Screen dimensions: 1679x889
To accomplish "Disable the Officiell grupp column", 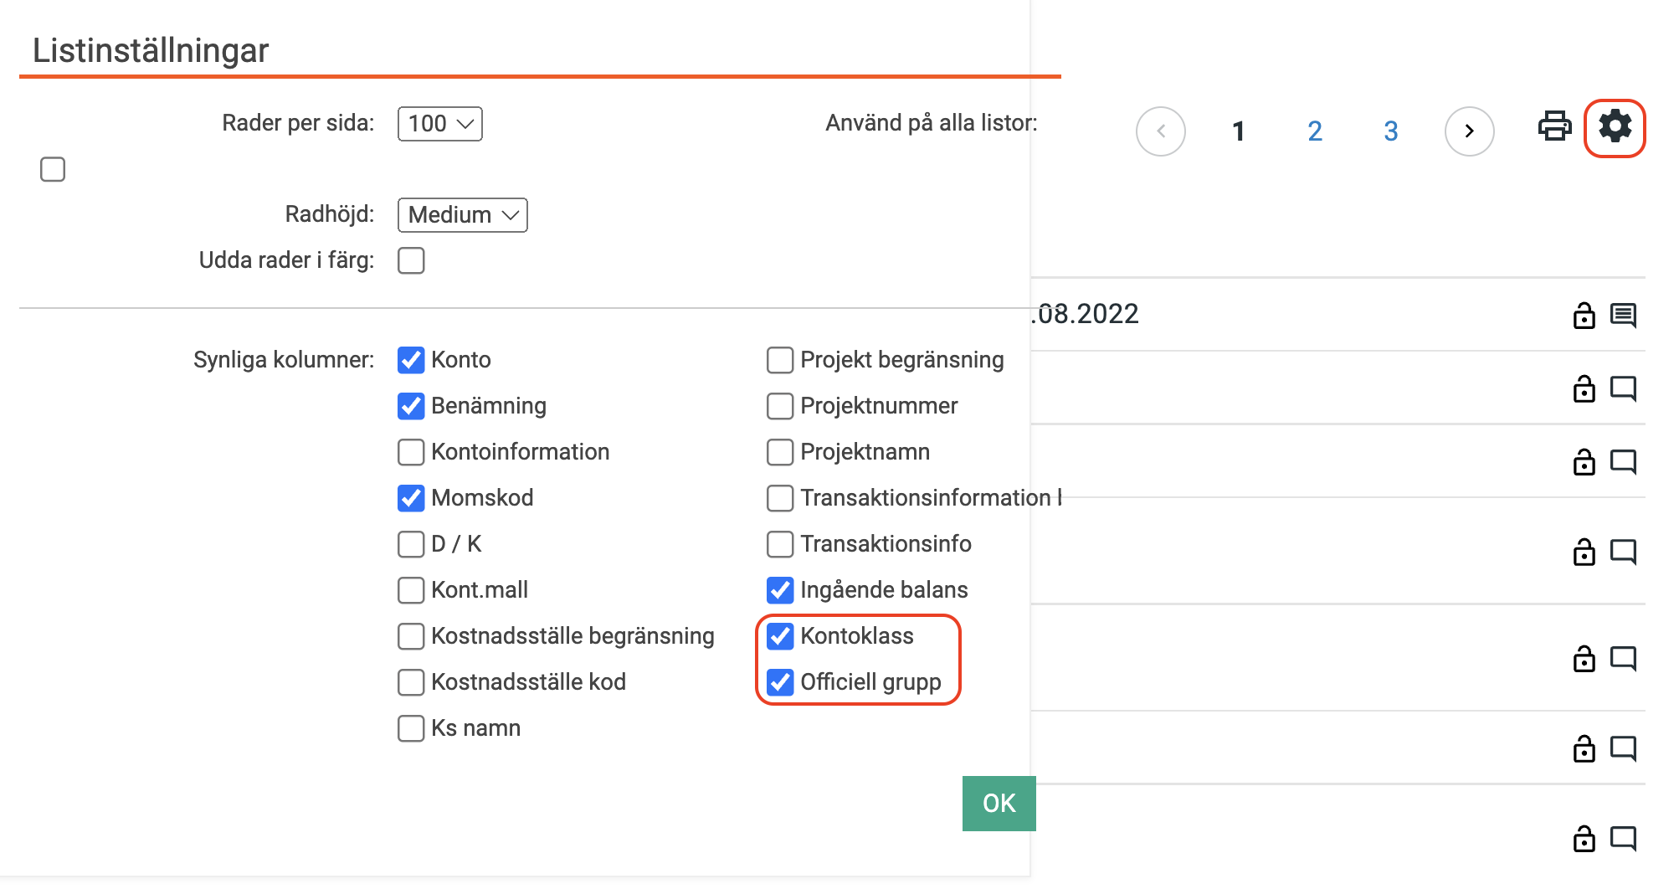I will [780, 682].
